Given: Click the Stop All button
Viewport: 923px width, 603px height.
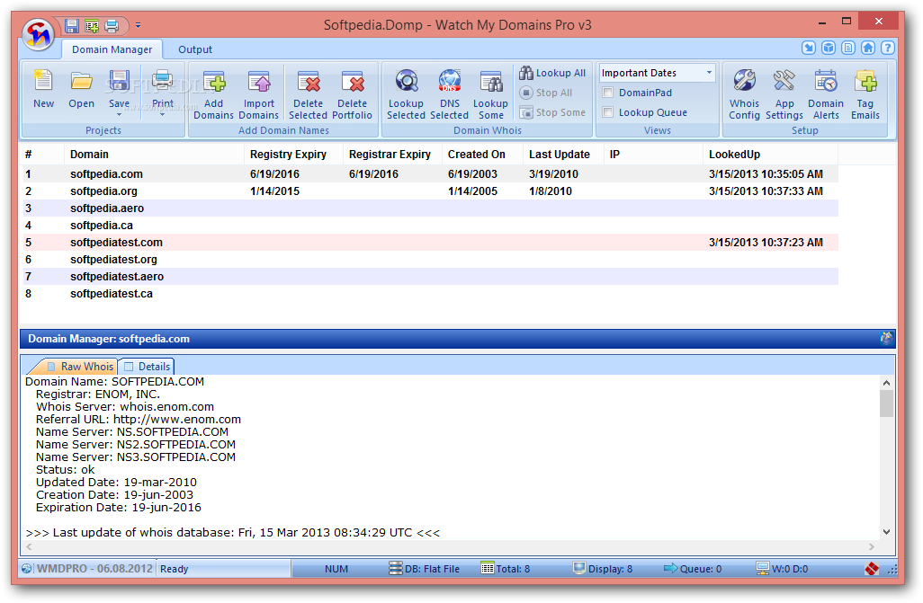Looking at the screenshot, I should pos(546,93).
